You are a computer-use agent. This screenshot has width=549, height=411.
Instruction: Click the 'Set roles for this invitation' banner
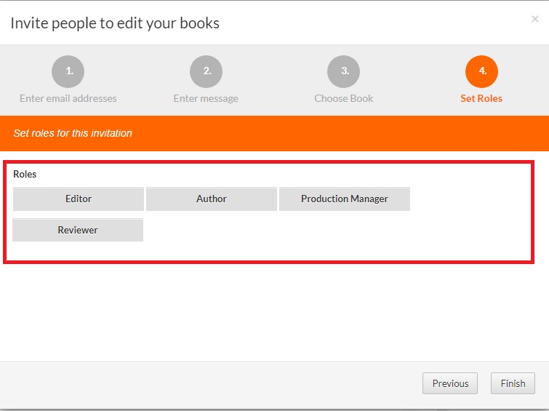[x=73, y=134]
